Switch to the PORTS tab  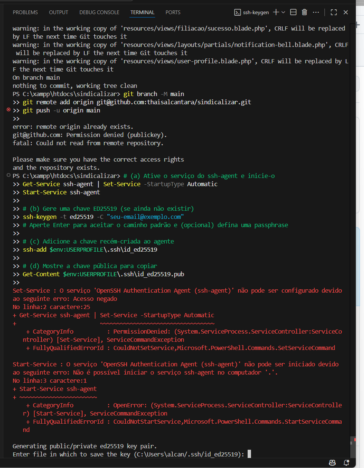click(173, 12)
